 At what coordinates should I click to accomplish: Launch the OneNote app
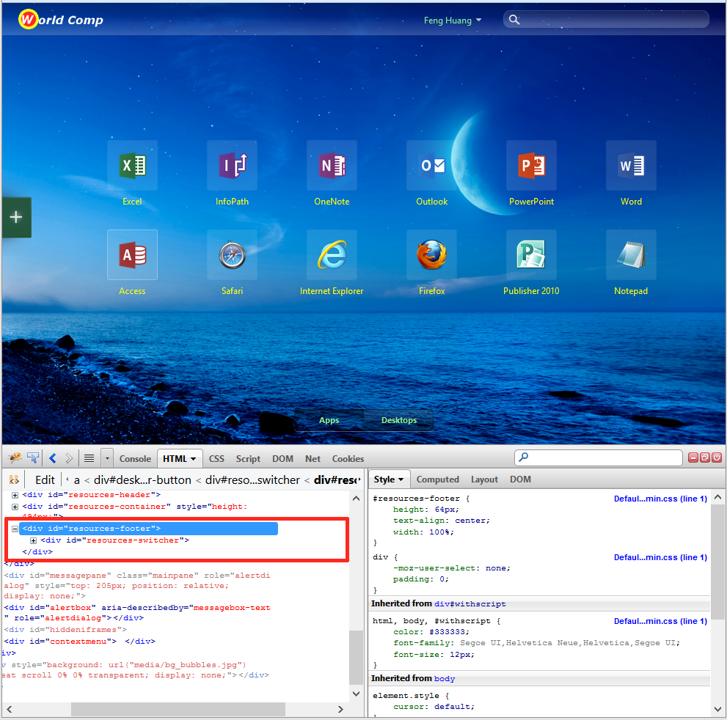tap(332, 166)
